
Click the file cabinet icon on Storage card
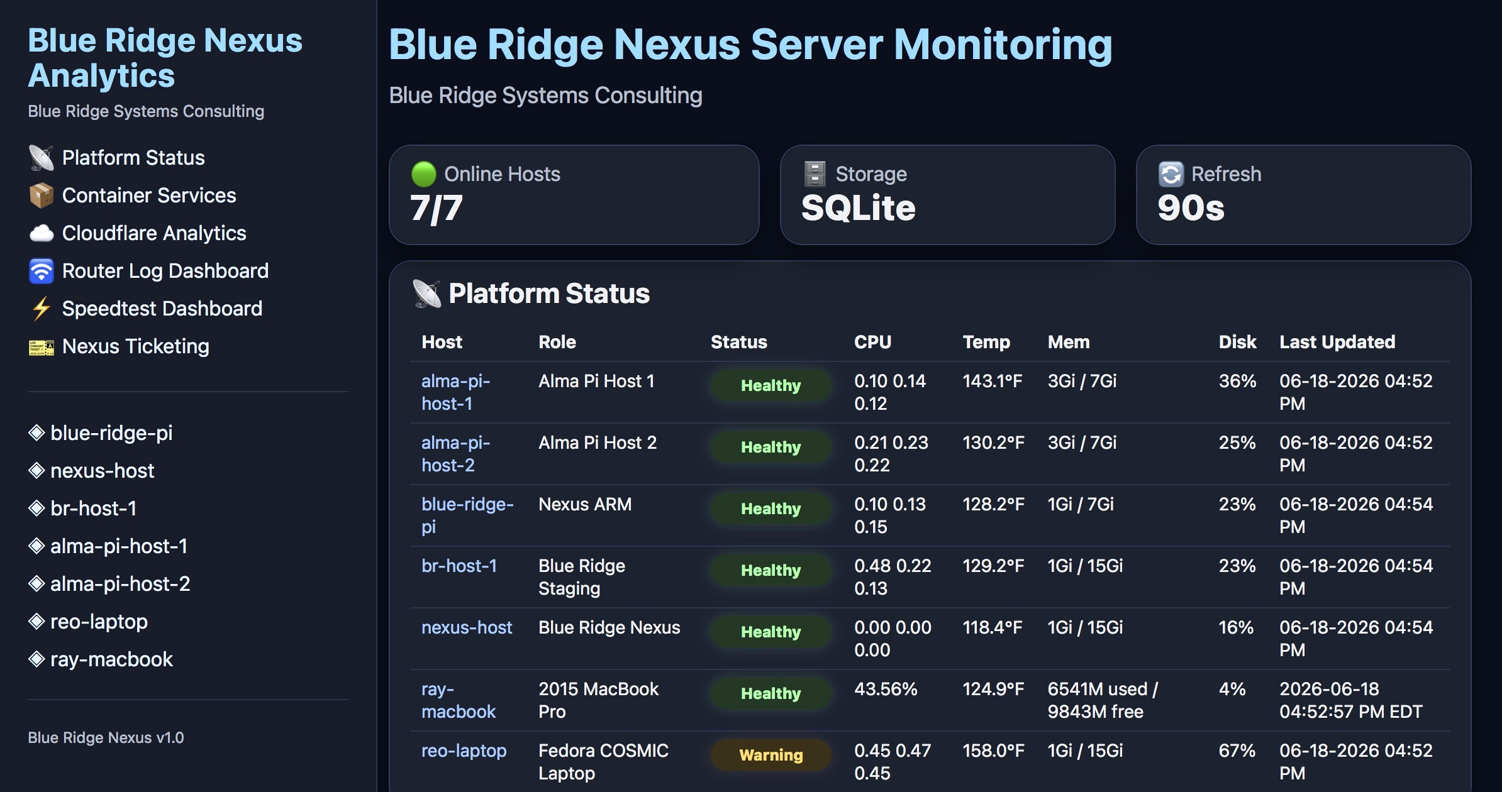pos(815,174)
